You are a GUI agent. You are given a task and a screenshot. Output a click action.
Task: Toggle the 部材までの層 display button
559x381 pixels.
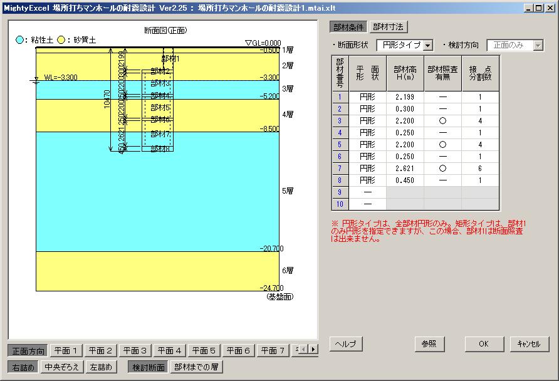tap(196, 367)
